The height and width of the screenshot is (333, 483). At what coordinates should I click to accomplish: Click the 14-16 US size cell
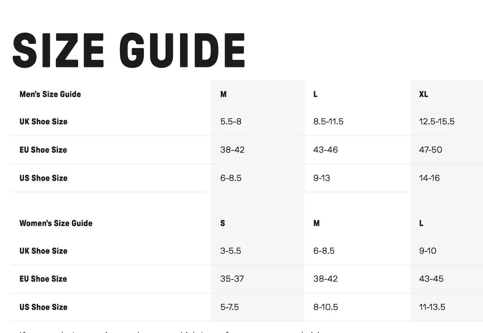[429, 178]
